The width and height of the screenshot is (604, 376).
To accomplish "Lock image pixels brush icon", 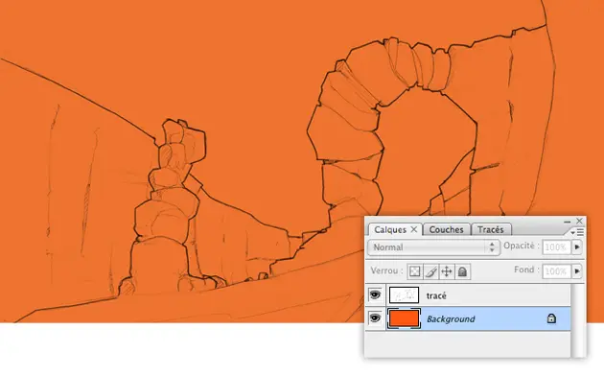I will [x=430, y=271].
